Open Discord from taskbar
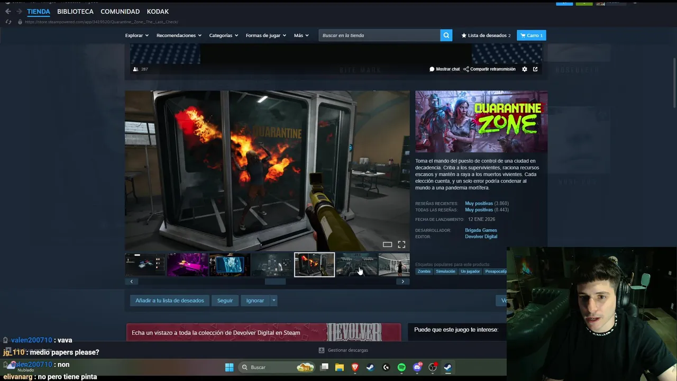This screenshot has height=381, width=677. click(x=417, y=367)
